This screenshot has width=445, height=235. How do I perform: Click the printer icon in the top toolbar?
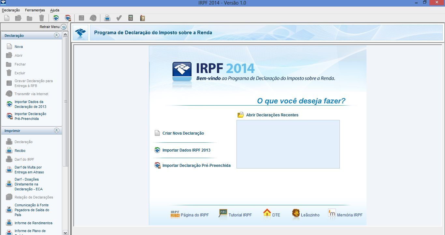pos(107,18)
